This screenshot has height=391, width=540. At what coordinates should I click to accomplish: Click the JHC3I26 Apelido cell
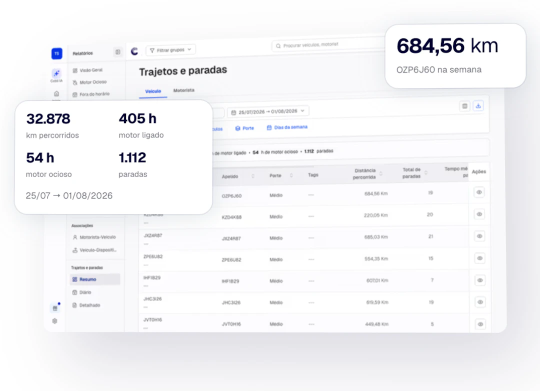(231, 303)
